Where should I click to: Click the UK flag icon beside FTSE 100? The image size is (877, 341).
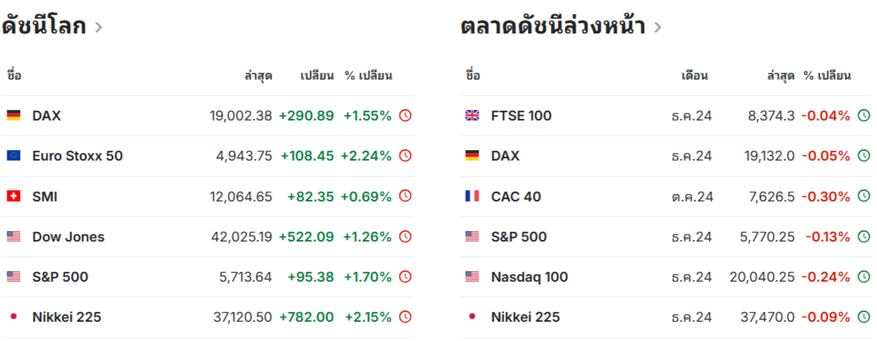coord(472,116)
